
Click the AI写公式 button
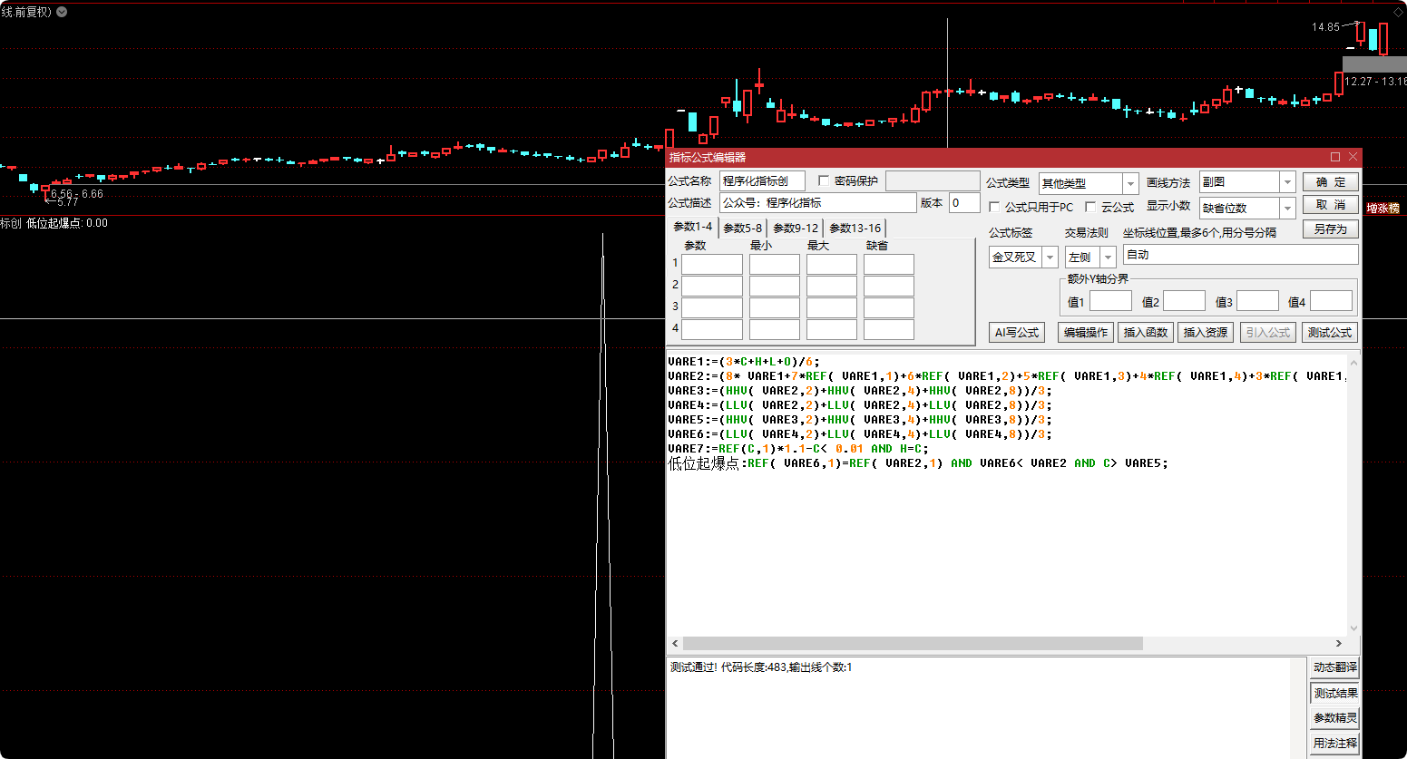pos(1016,333)
